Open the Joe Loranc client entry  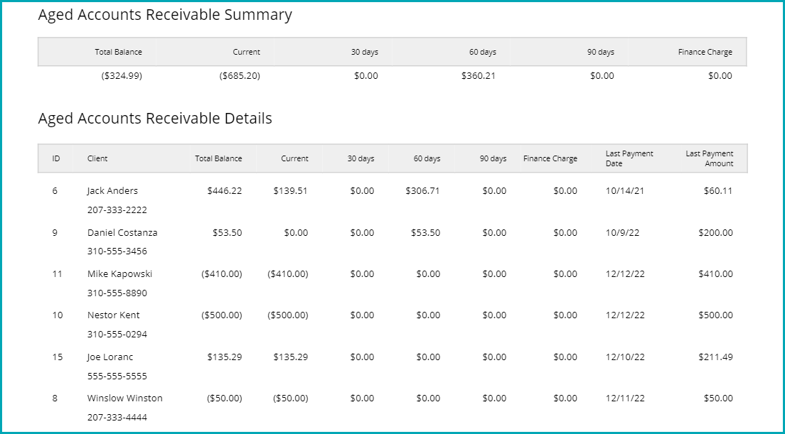click(x=110, y=357)
